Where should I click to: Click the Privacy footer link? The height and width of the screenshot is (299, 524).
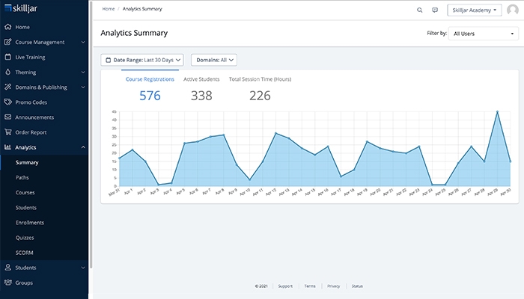[x=333, y=286]
